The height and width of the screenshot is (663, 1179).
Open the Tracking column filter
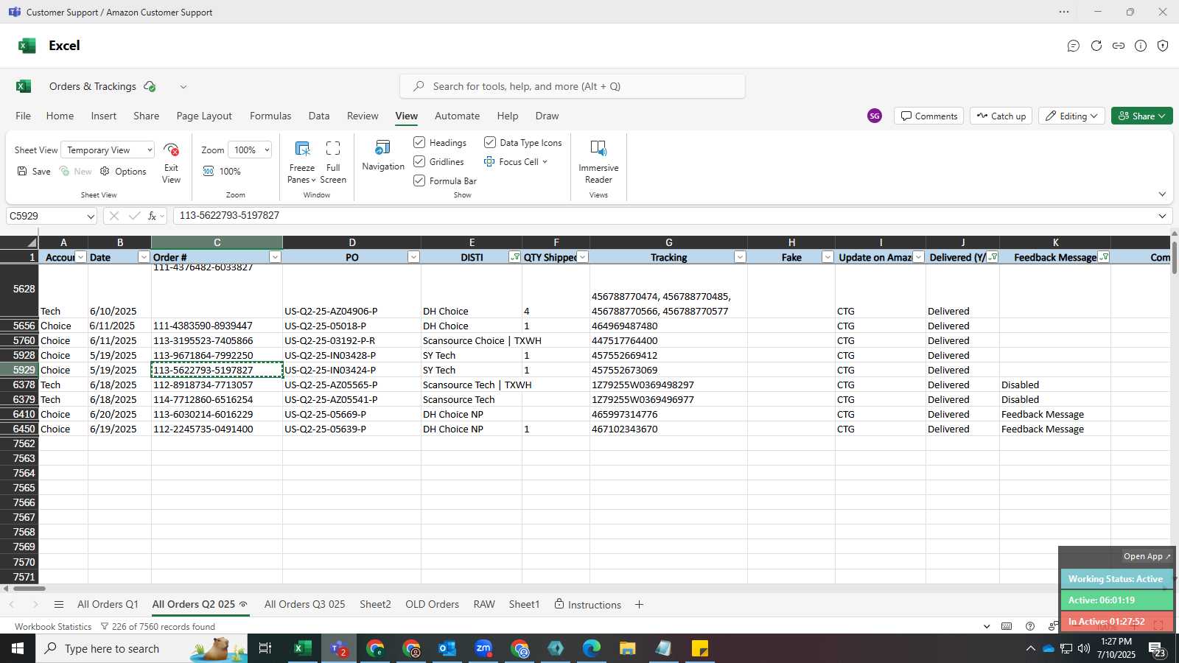[740, 257]
